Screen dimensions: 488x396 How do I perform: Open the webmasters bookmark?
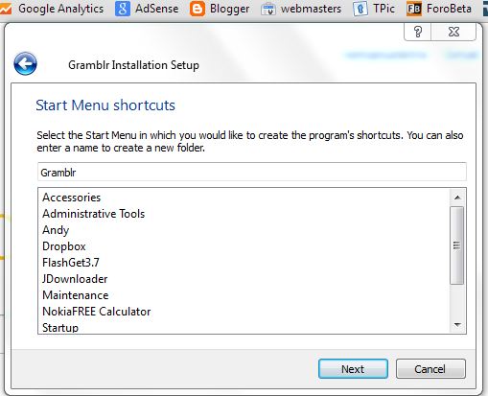coord(301,9)
